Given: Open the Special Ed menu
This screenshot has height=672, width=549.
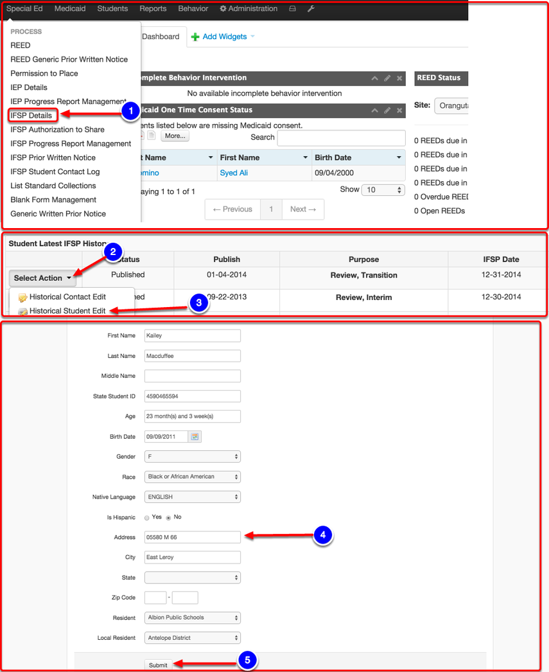Looking at the screenshot, I should tap(24, 8).
